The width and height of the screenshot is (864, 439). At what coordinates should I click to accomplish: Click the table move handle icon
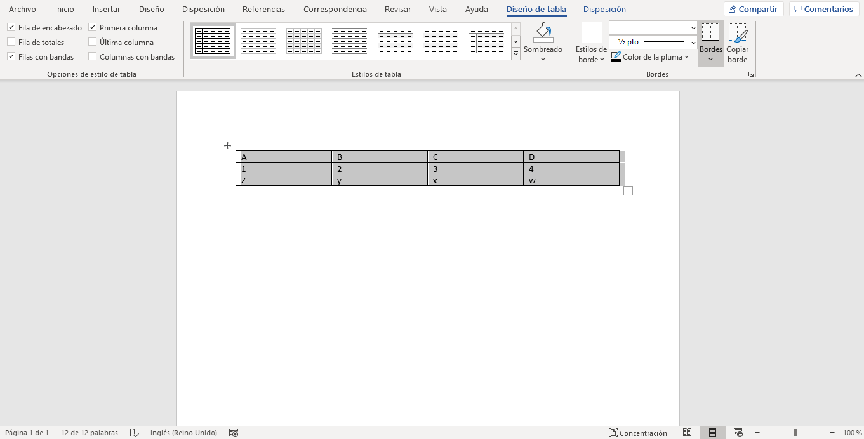click(227, 146)
